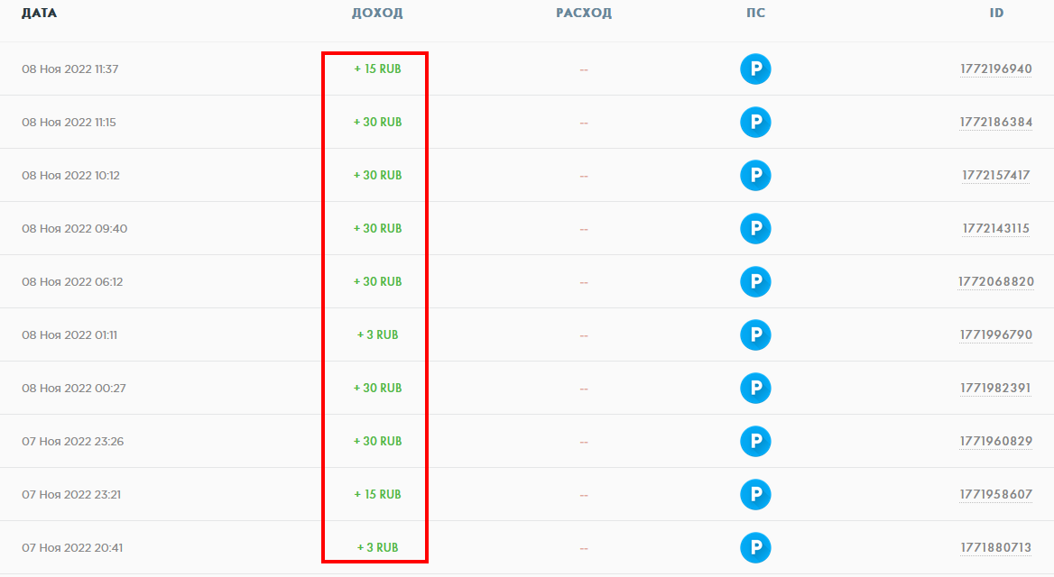Screen dimensions: 1054x577
Task: Open transaction ID 1772157417
Action: 996,175
